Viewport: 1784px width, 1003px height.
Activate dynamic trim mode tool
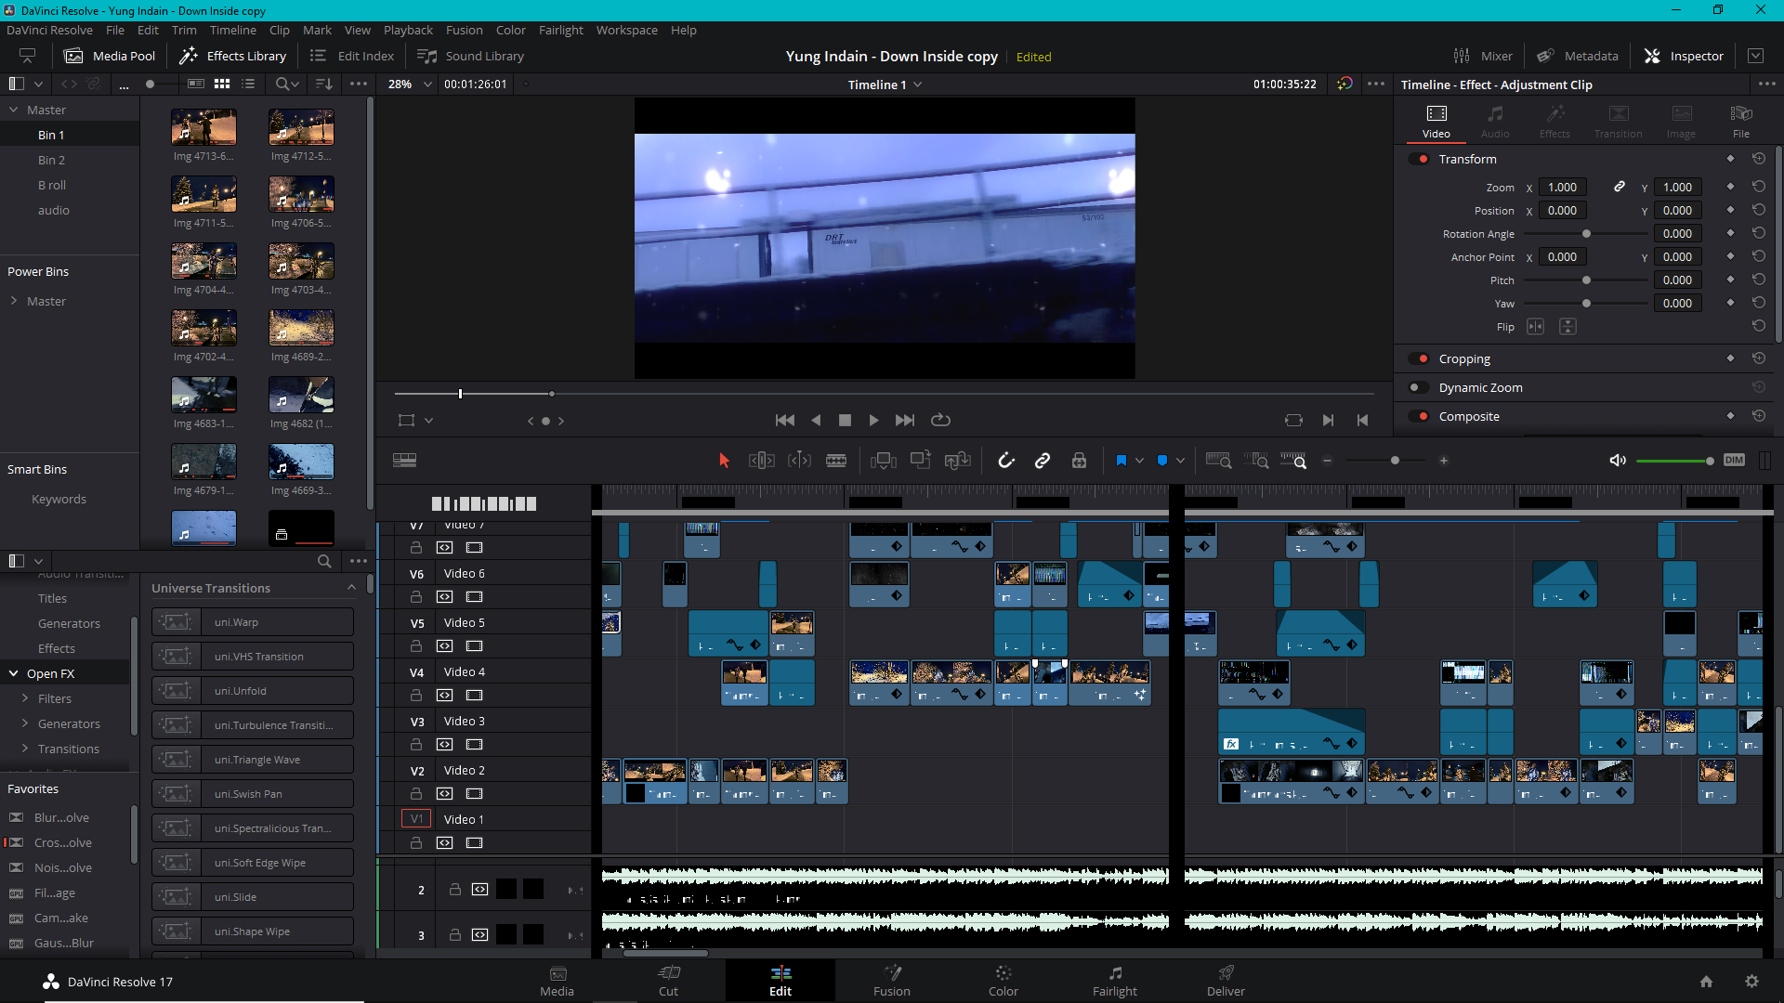click(x=799, y=461)
